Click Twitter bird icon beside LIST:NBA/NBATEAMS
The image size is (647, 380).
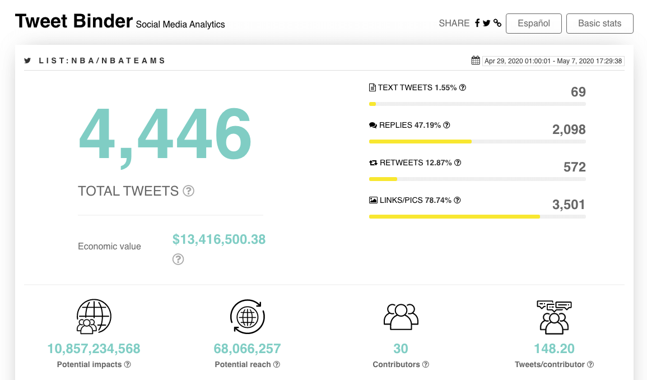click(x=27, y=61)
